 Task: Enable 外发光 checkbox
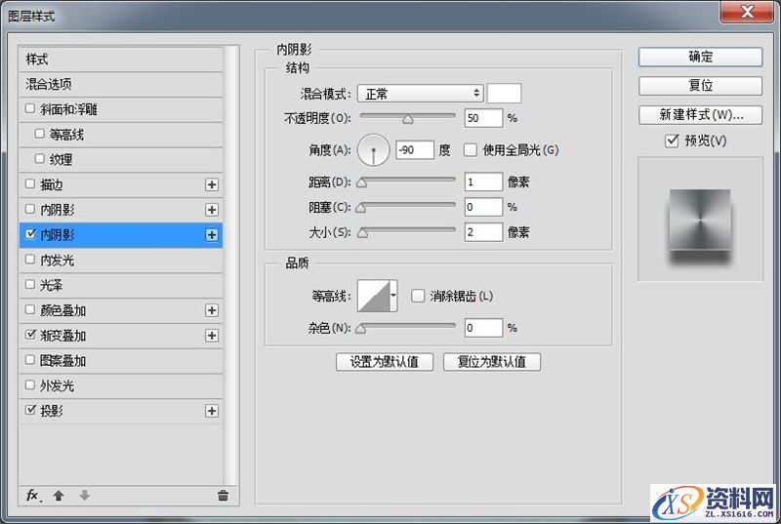tap(30, 385)
